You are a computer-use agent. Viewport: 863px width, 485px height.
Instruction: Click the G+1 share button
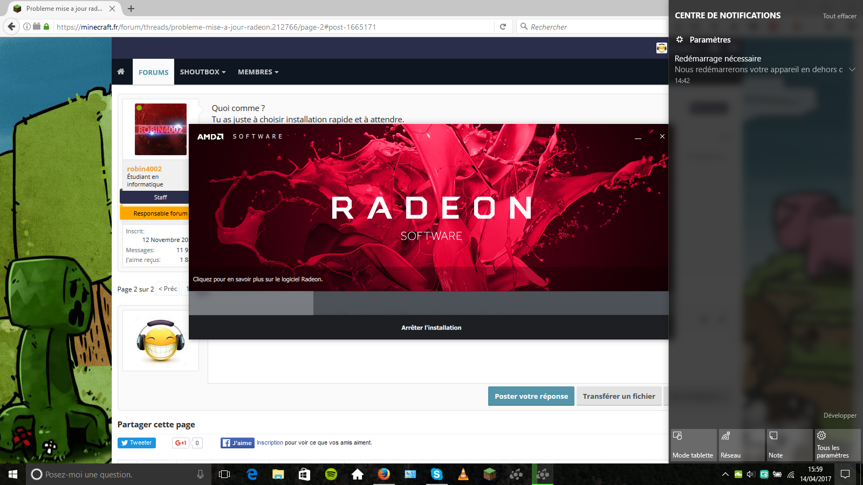(181, 443)
